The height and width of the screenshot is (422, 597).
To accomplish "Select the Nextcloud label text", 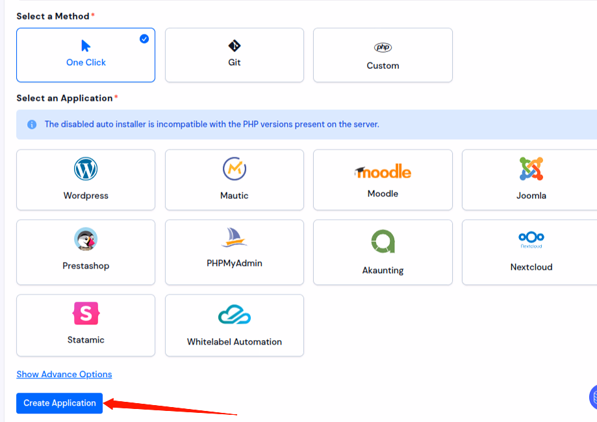I will point(531,267).
